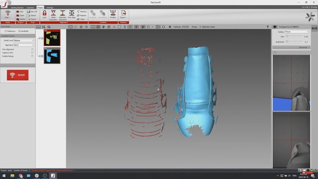Adjust the Brightness slider
This screenshot has height=179, width=318.
(x=287, y=42)
